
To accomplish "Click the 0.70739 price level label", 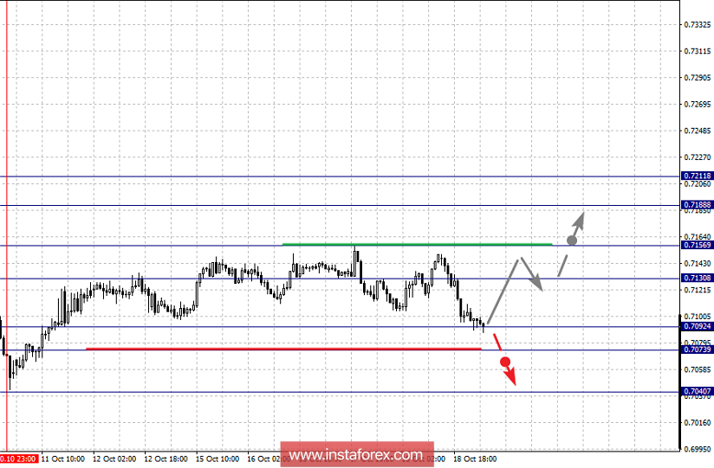I will tap(698, 349).
